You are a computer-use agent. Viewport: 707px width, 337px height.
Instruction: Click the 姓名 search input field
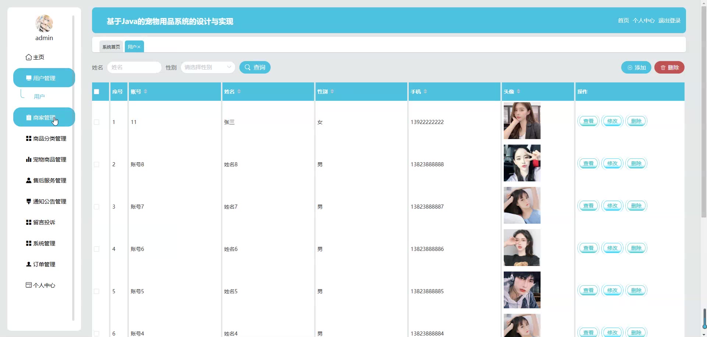click(x=134, y=67)
